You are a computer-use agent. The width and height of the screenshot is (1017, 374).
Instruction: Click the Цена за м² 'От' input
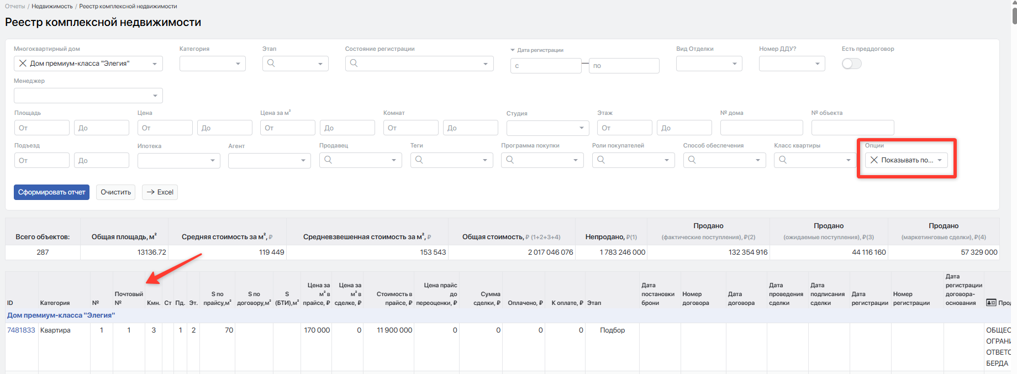pos(288,128)
